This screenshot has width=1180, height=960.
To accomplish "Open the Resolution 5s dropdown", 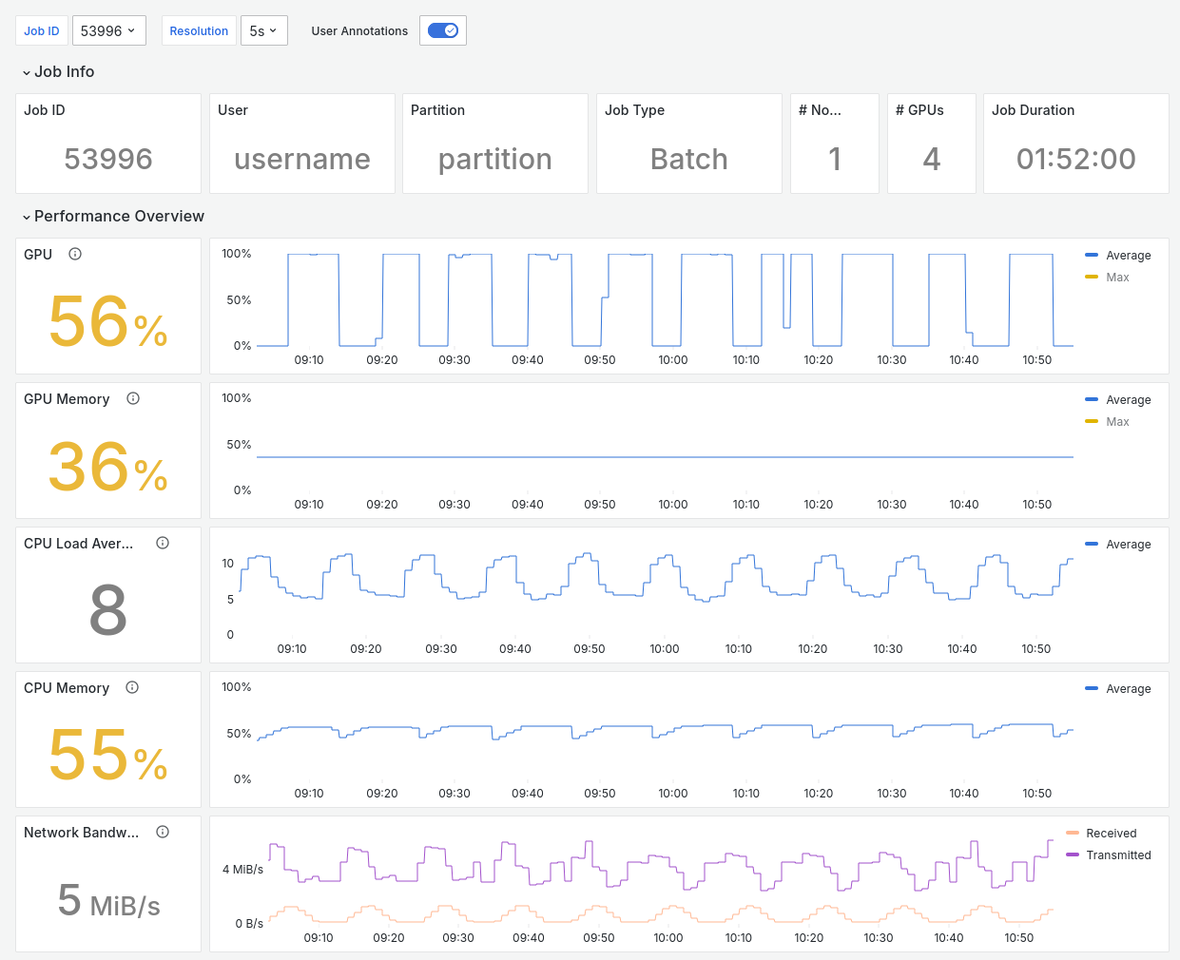I will point(264,30).
